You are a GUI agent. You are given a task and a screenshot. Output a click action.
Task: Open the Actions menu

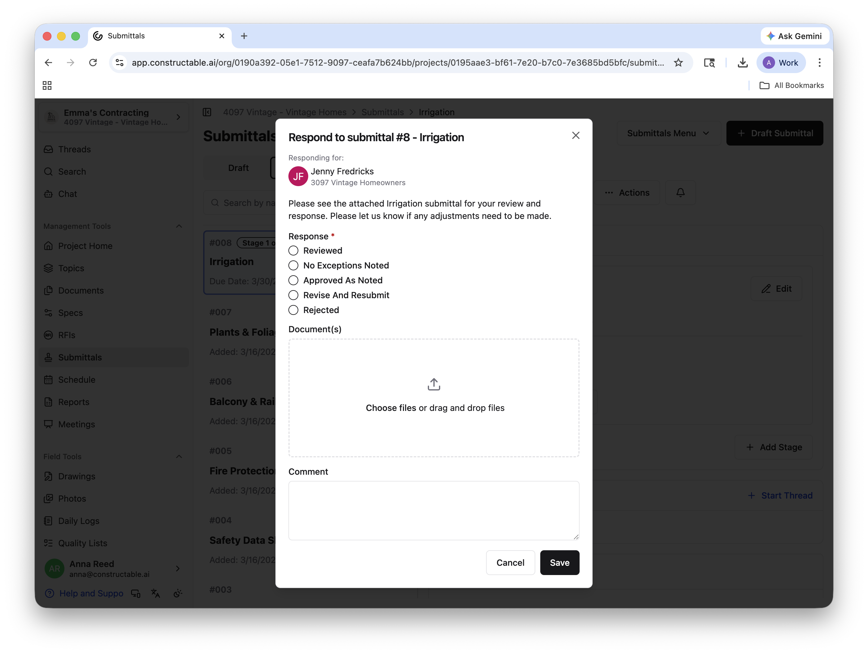point(627,193)
